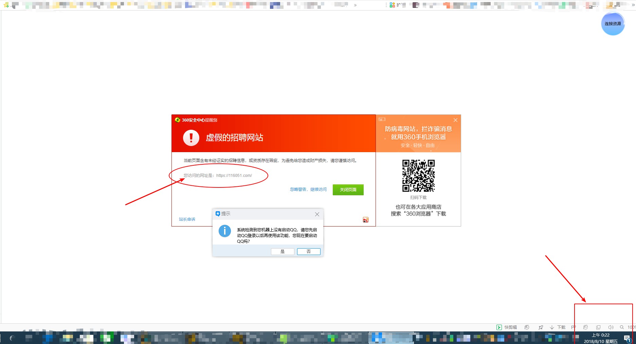Open the '站长申诉' link
The width and height of the screenshot is (636, 344).
tap(187, 219)
